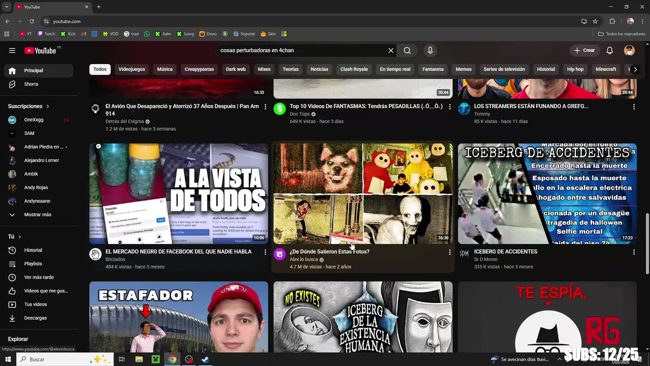Image resolution: width=650 pixels, height=366 pixels.
Task: Click the Crear button
Action: pos(584,50)
